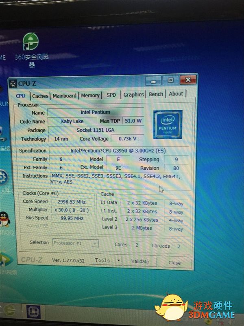The image size is (244, 326).
Task: Select the Graphics tab
Action: pos(133,95)
